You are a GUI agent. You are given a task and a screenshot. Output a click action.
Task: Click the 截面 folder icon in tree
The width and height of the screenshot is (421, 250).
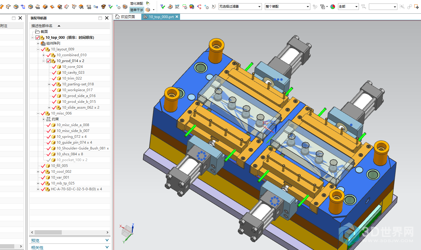[x=37, y=31]
